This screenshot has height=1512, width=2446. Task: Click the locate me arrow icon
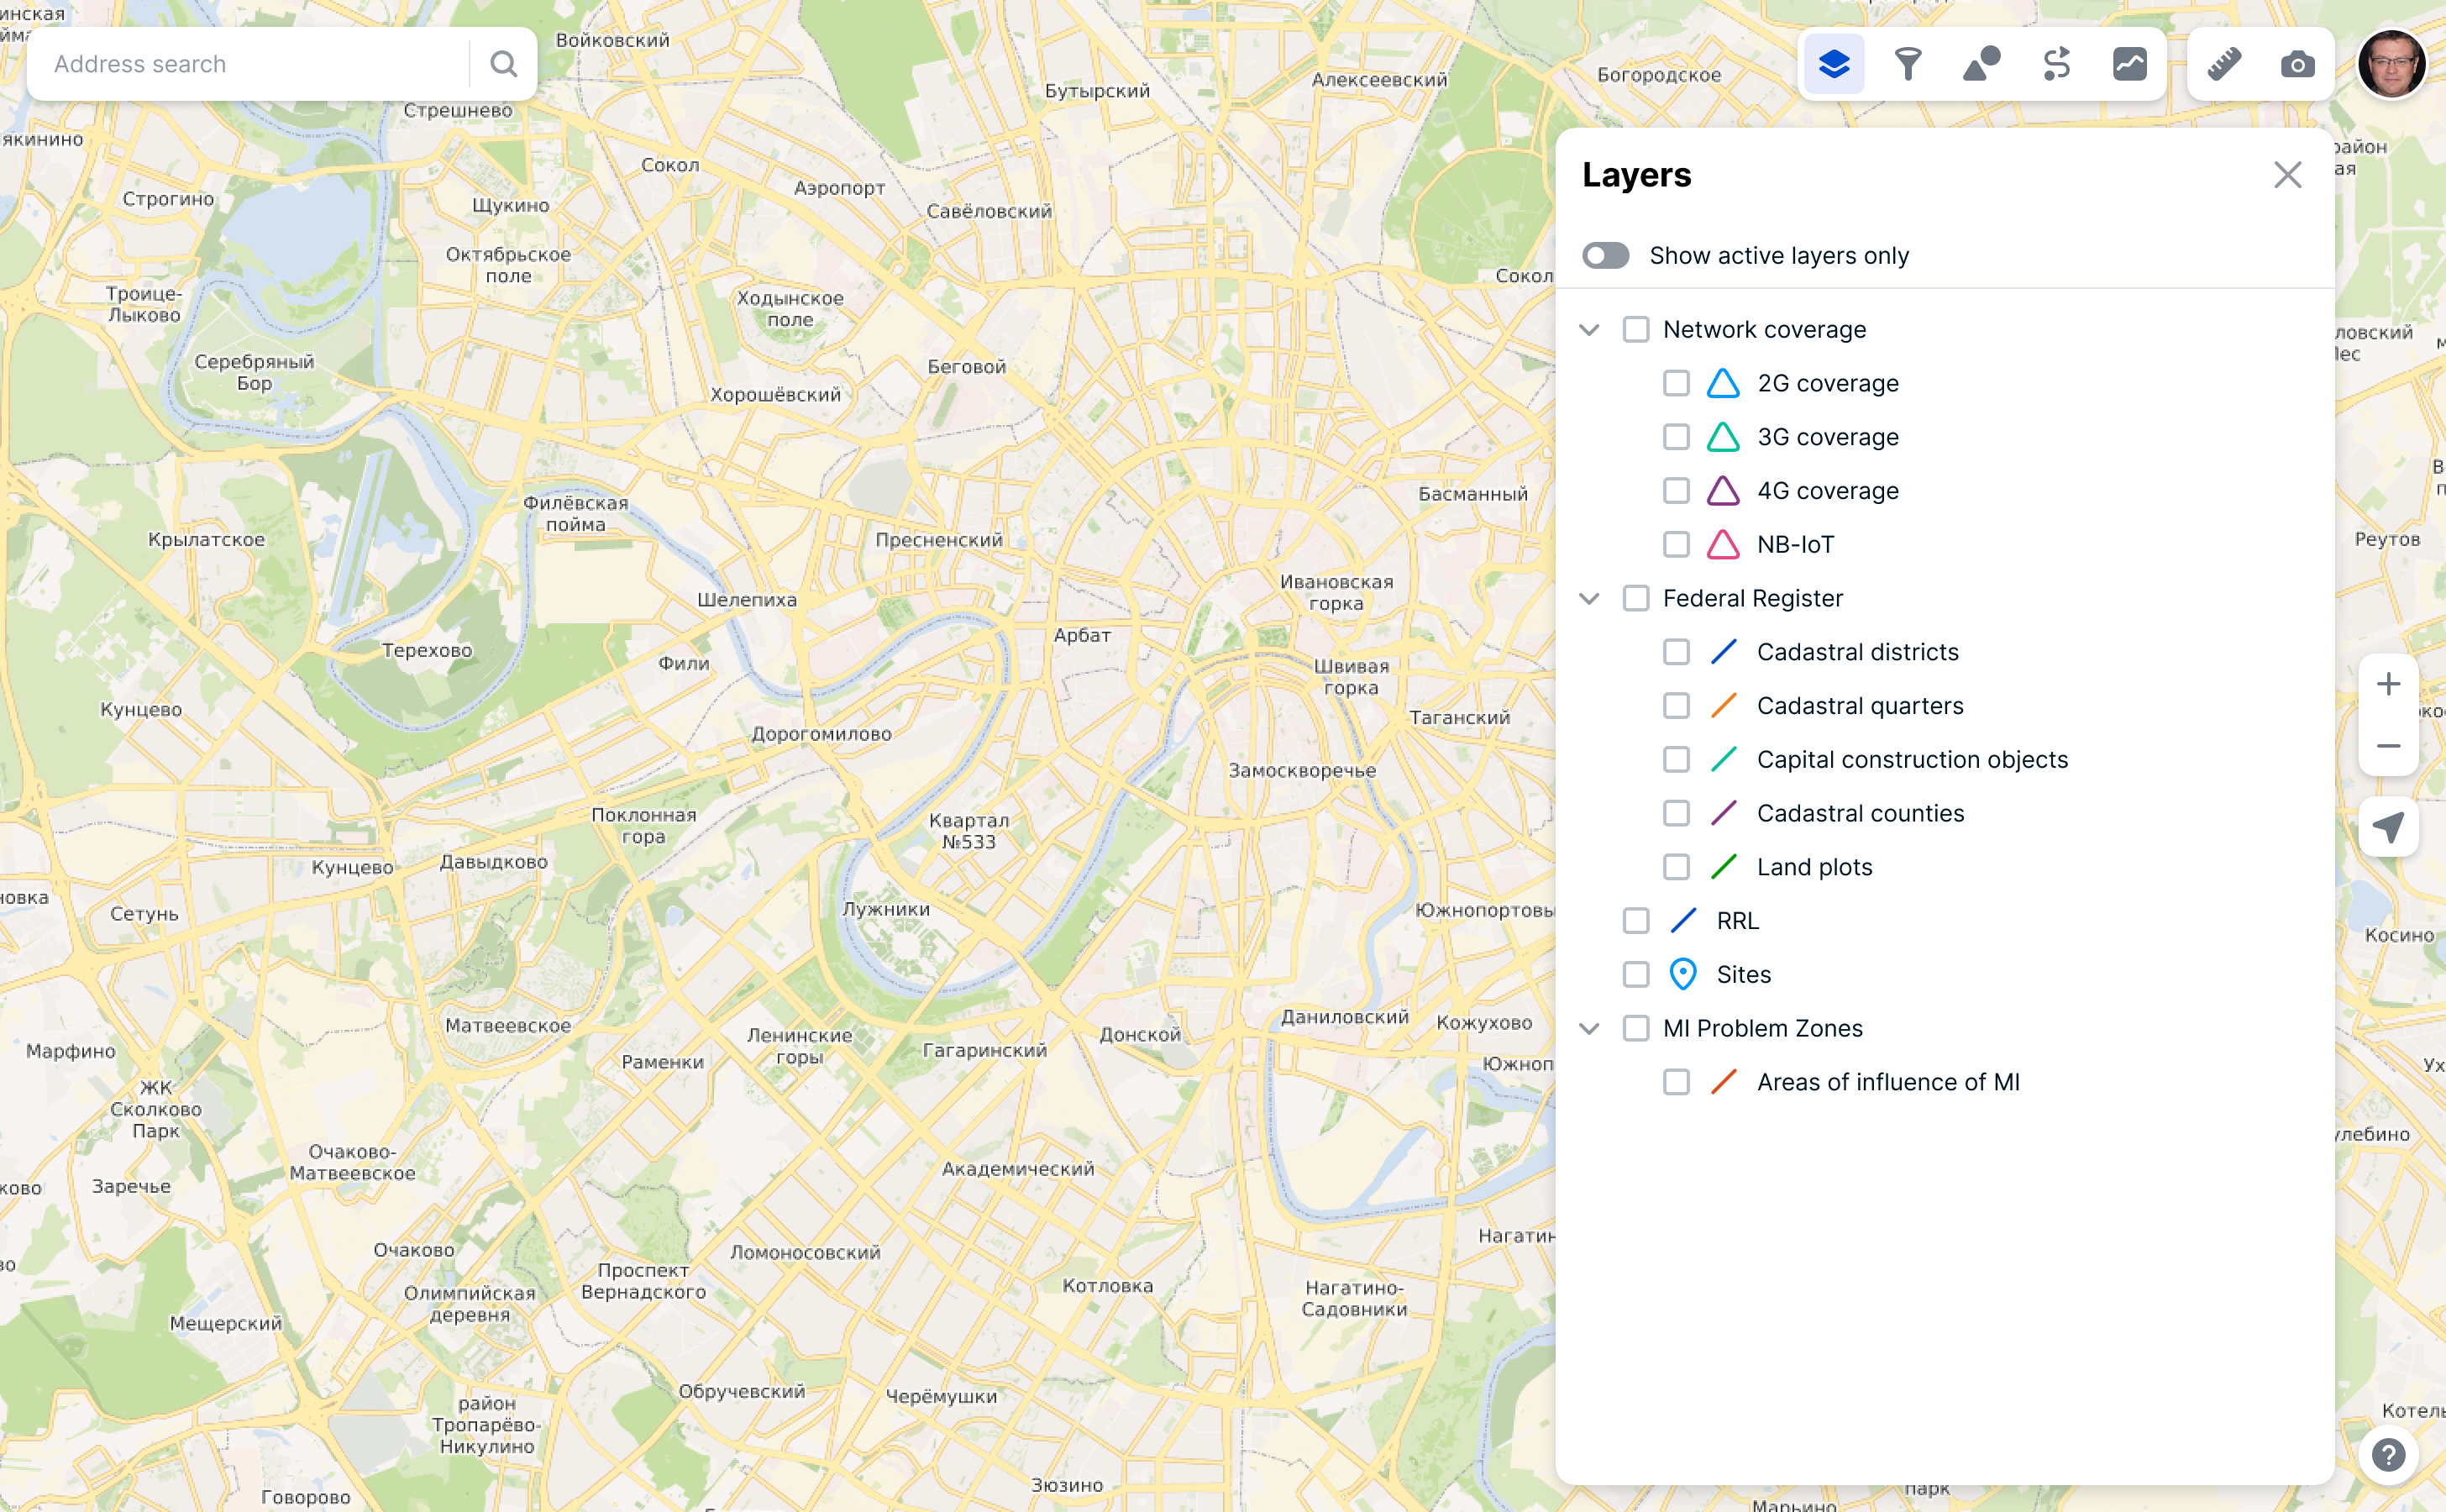[x=2388, y=826]
